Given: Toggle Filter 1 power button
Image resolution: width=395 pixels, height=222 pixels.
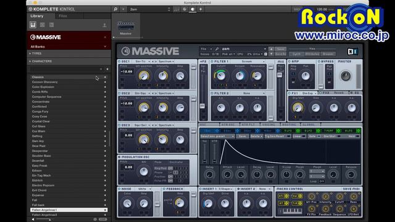Looking at the screenshot, I should tap(212, 62).
